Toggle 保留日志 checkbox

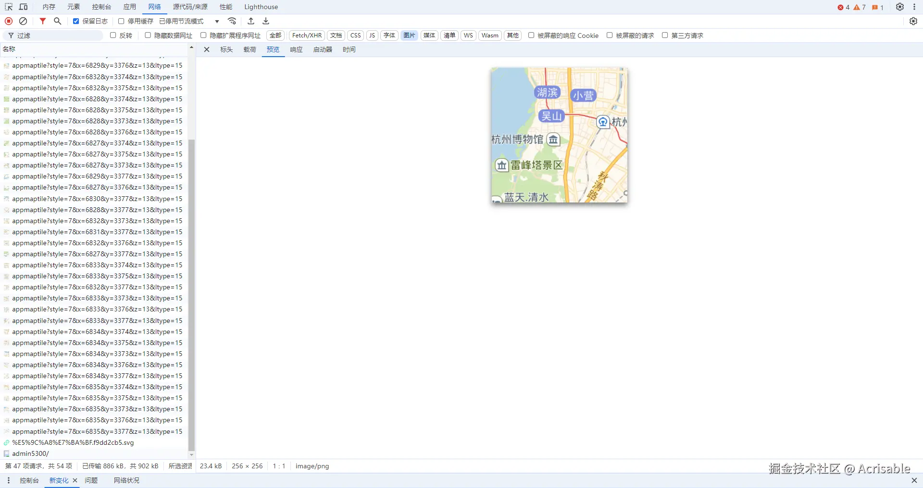click(76, 21)
